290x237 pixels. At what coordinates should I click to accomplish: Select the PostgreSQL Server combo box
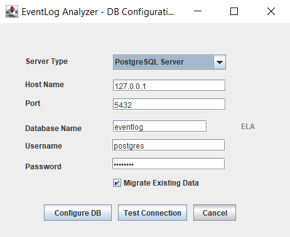169,62
